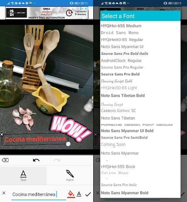187x202 pixels.
Task: Tap right status bar battery indicator
Action: 171,3
